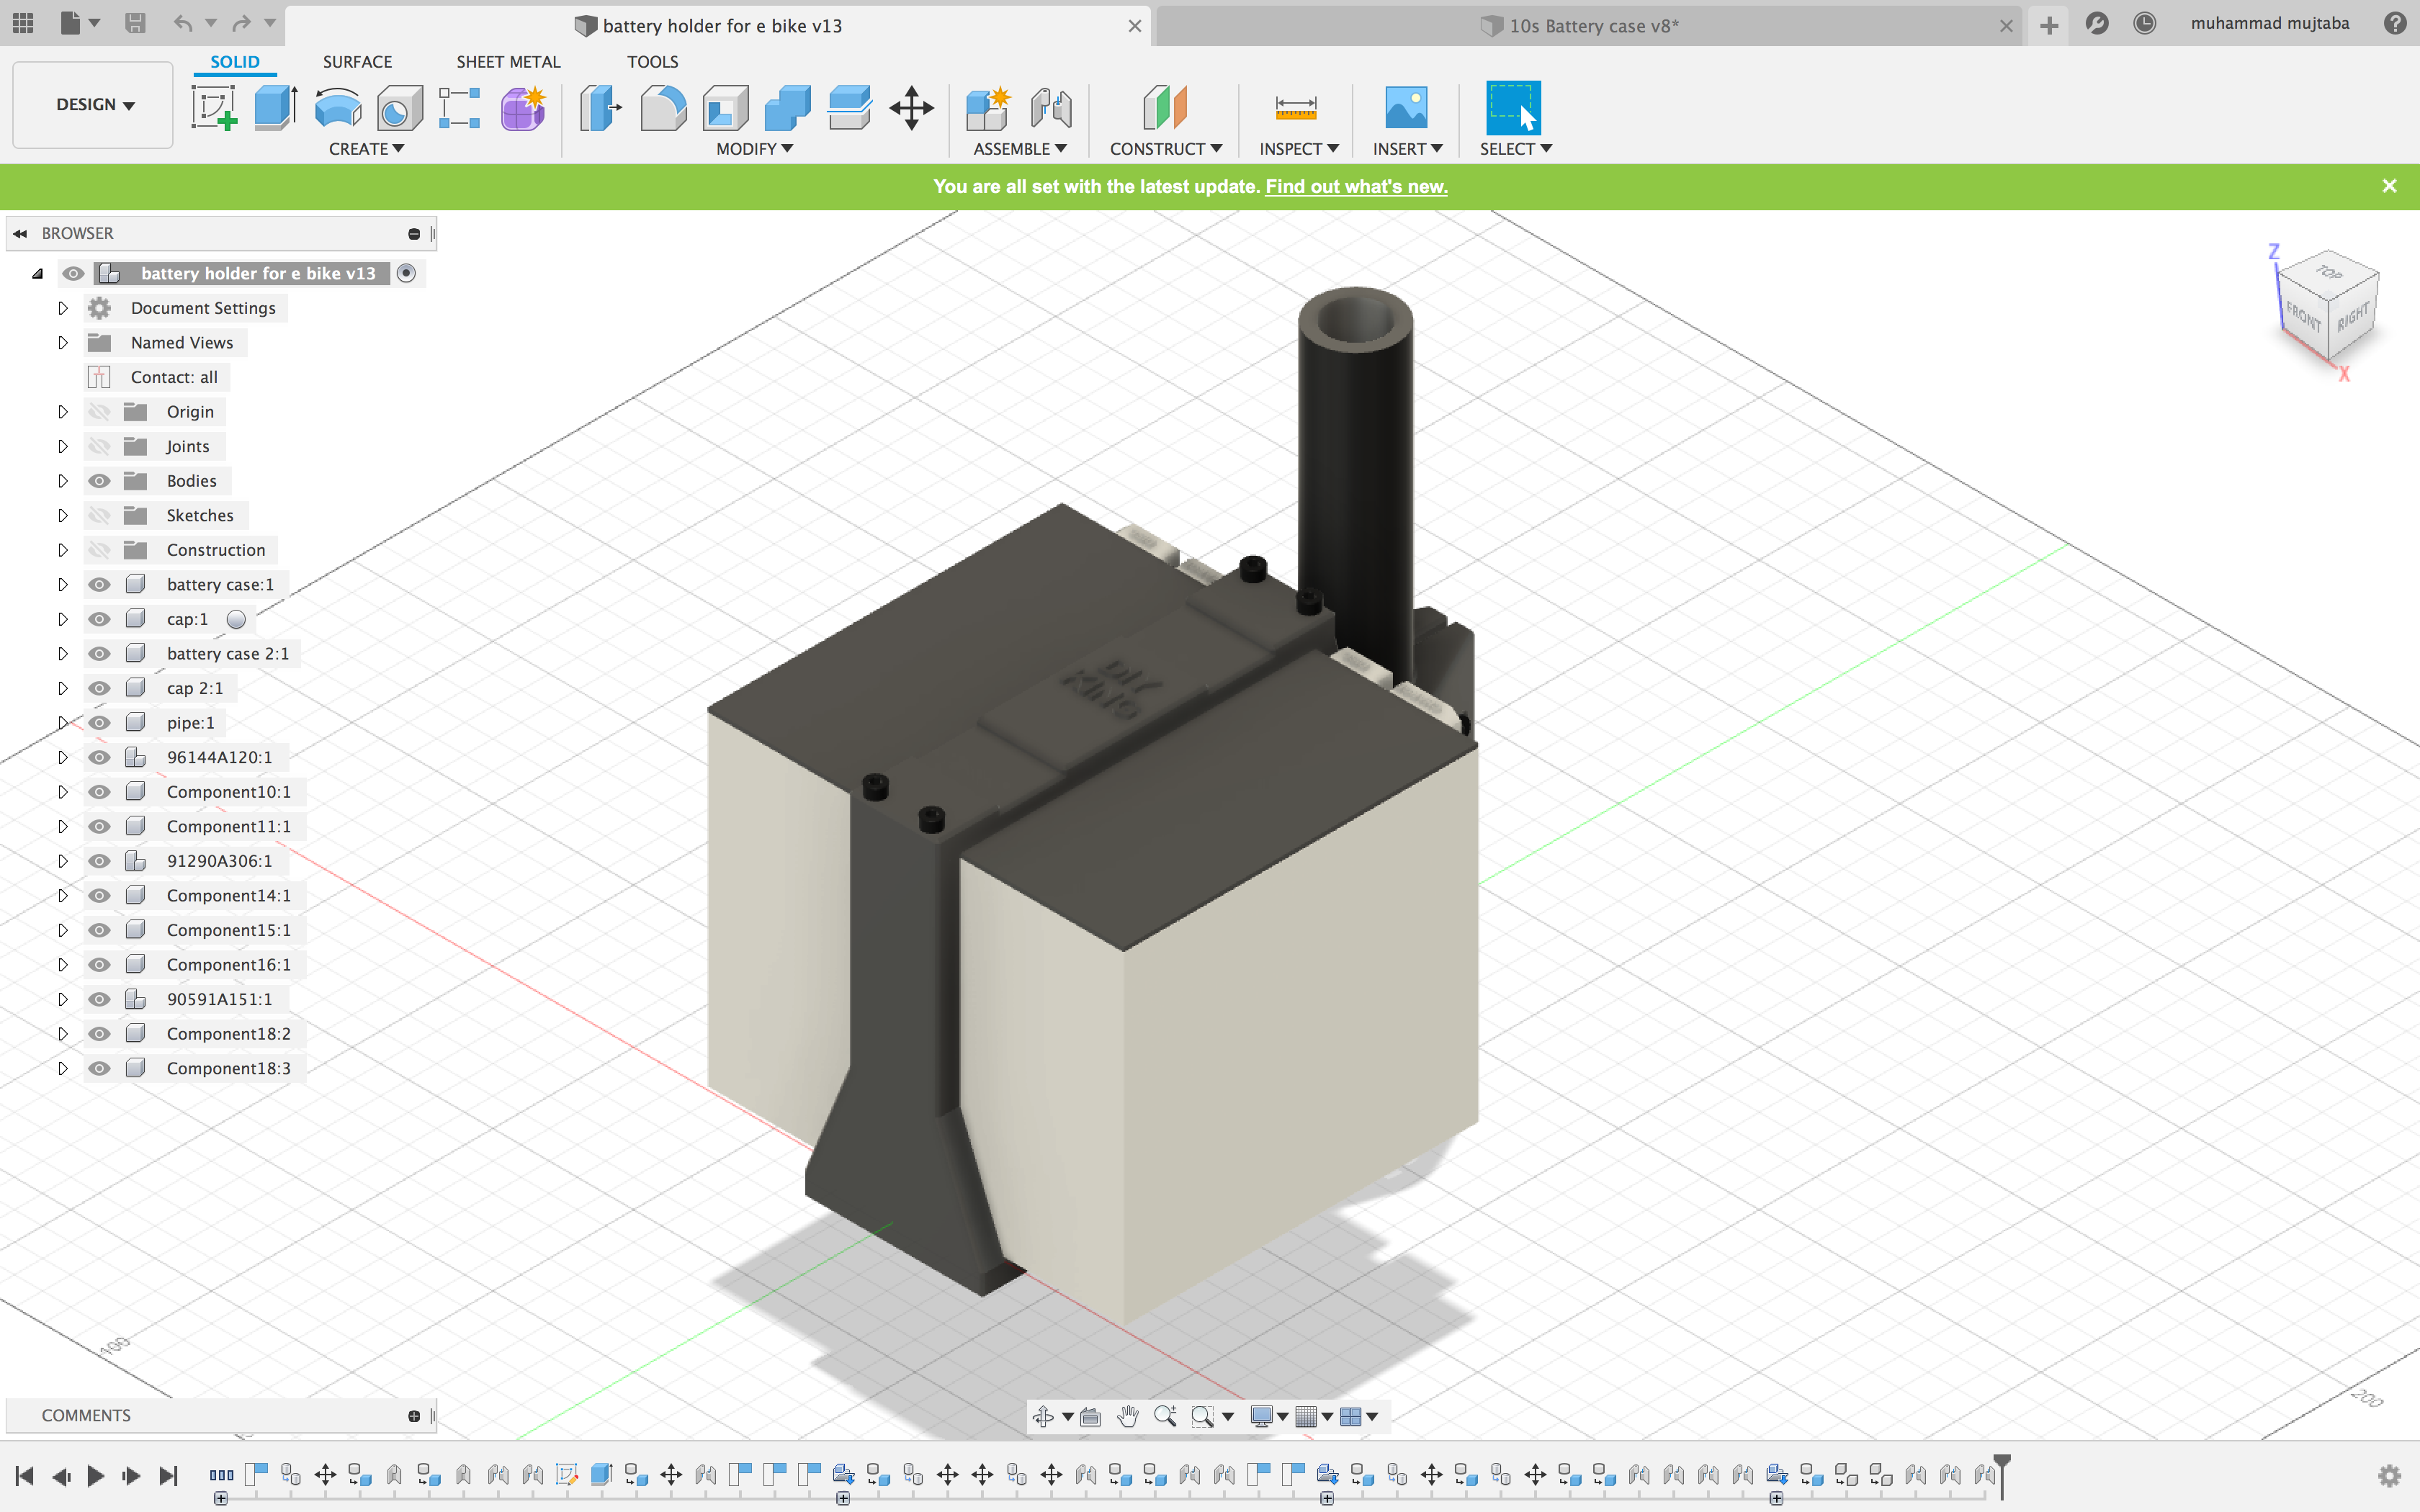The image size is (2420, 1512).
Task: Select the Joint tool in Assemble
Action: pos(1052,108)
